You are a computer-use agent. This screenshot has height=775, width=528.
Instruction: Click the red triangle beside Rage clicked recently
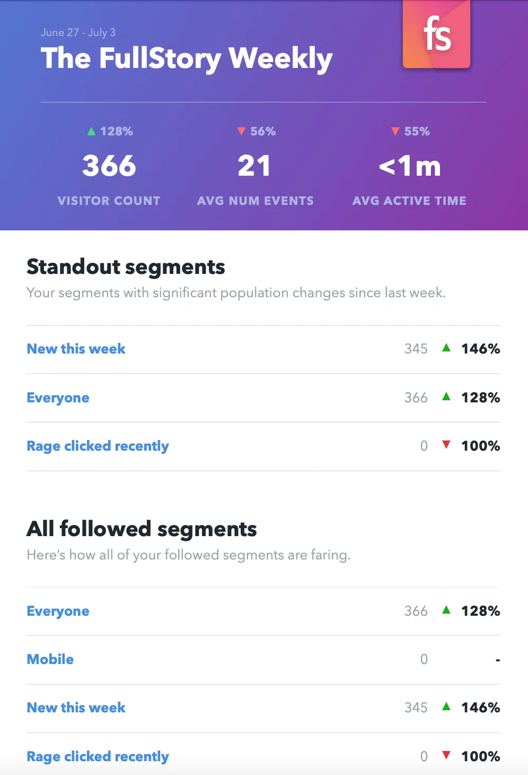pos(447,445)
